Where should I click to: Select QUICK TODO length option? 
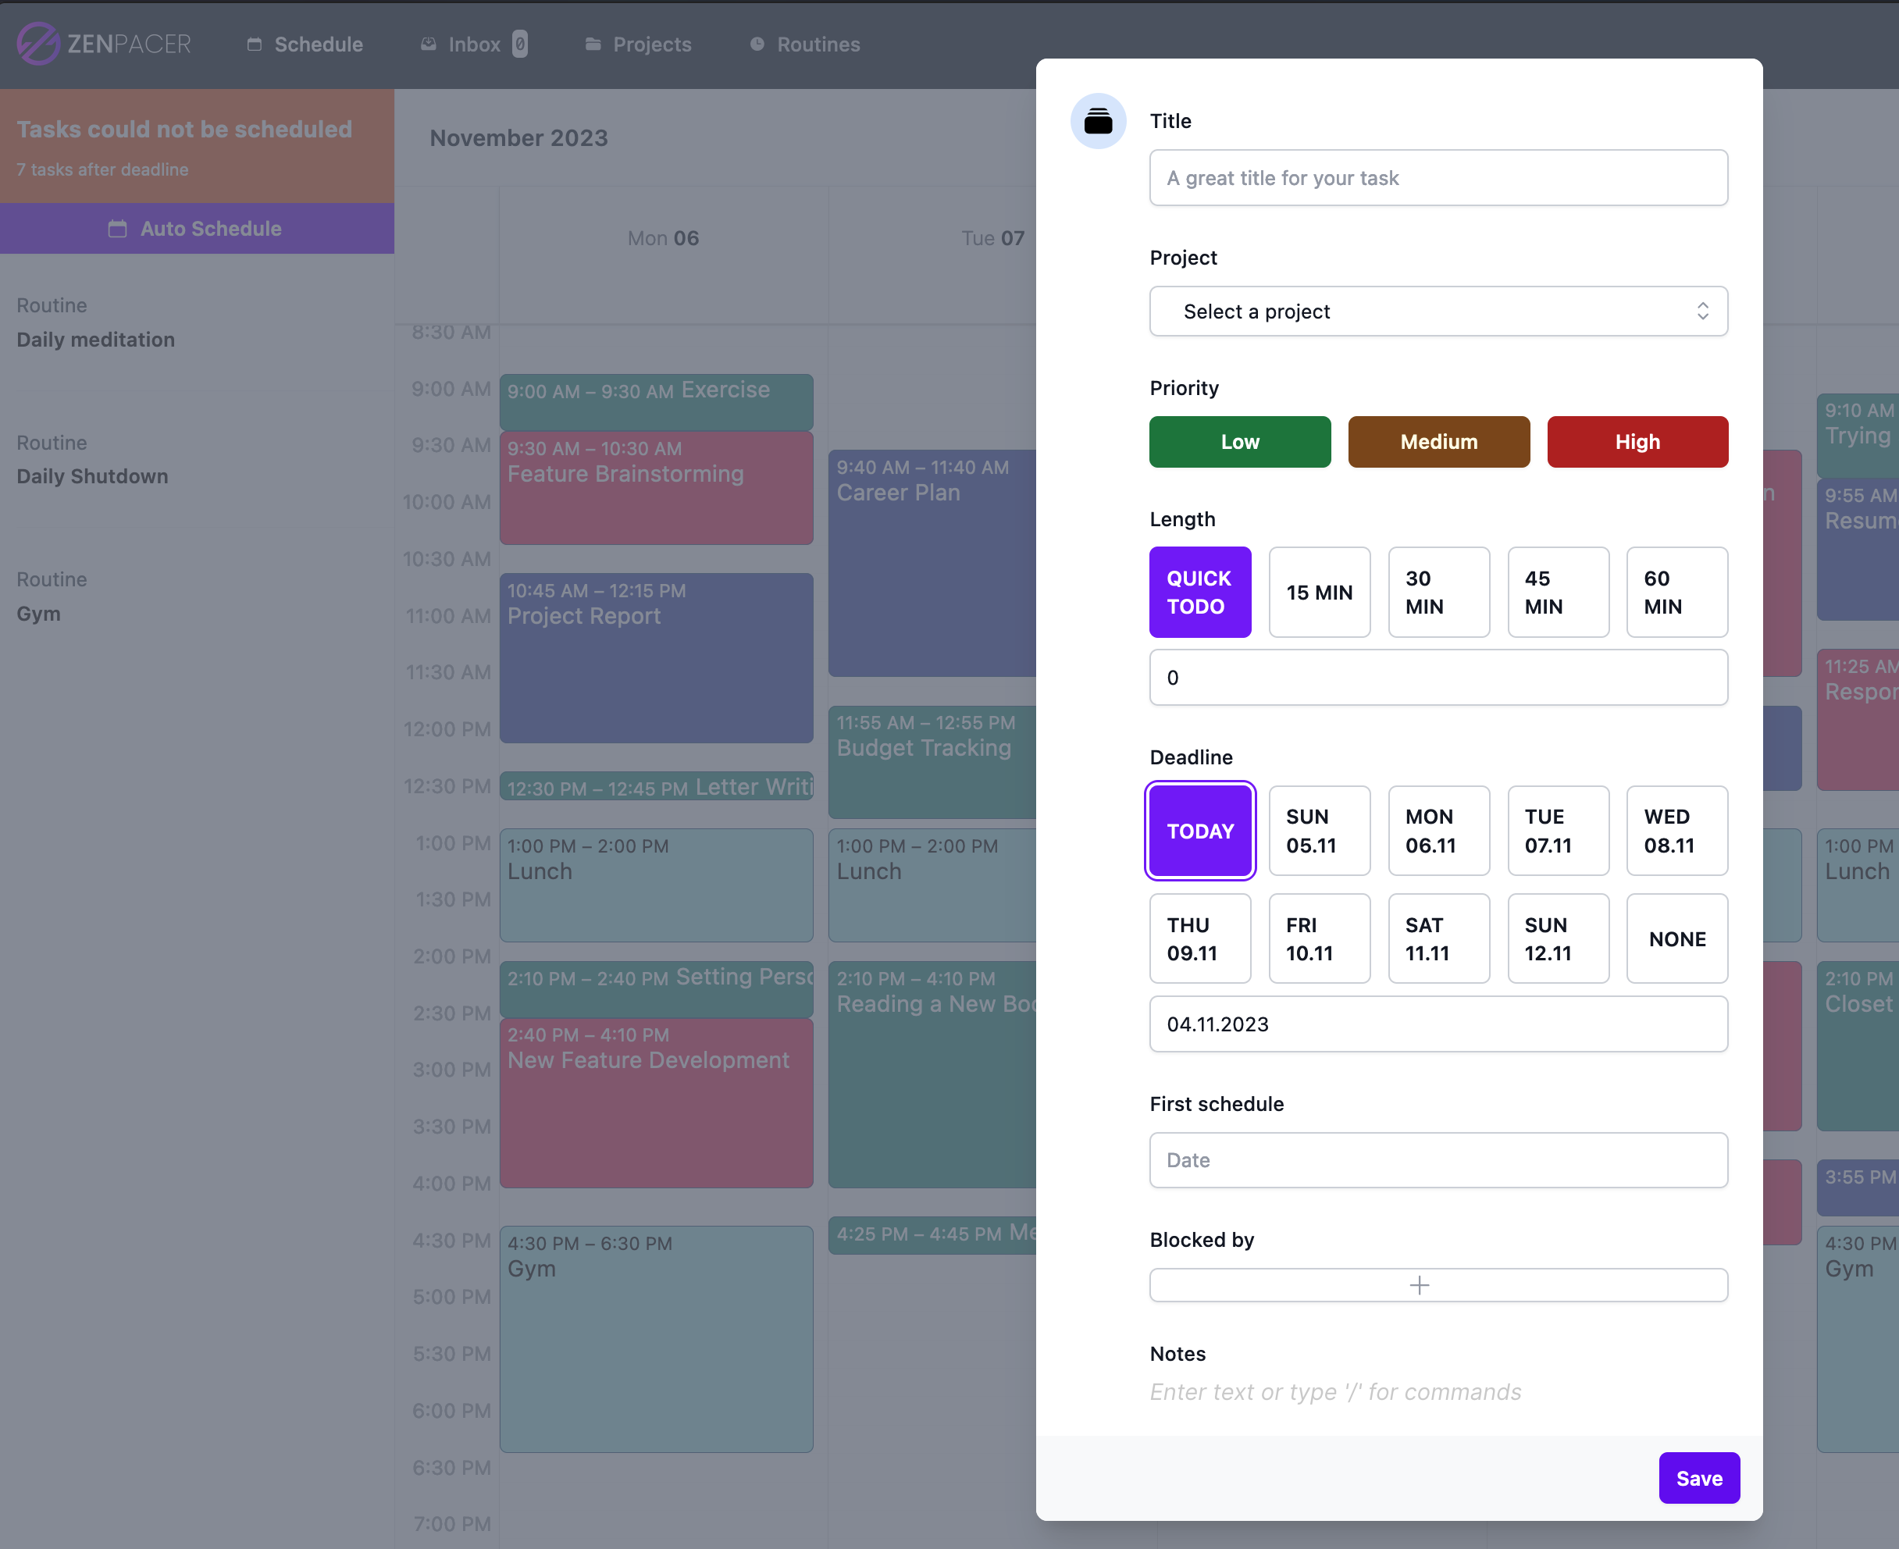click(x=1200, y=593)
